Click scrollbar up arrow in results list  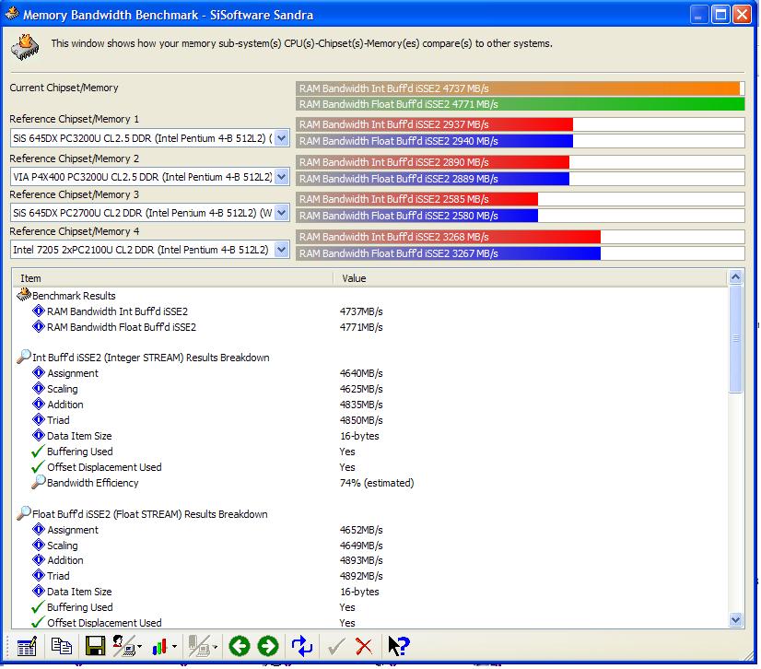click(x=736, y=277)
